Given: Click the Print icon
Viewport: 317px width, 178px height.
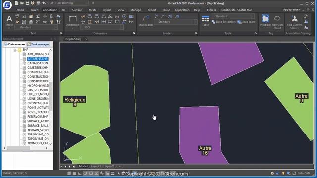Looking at the screenshot, I should (38, 3).
